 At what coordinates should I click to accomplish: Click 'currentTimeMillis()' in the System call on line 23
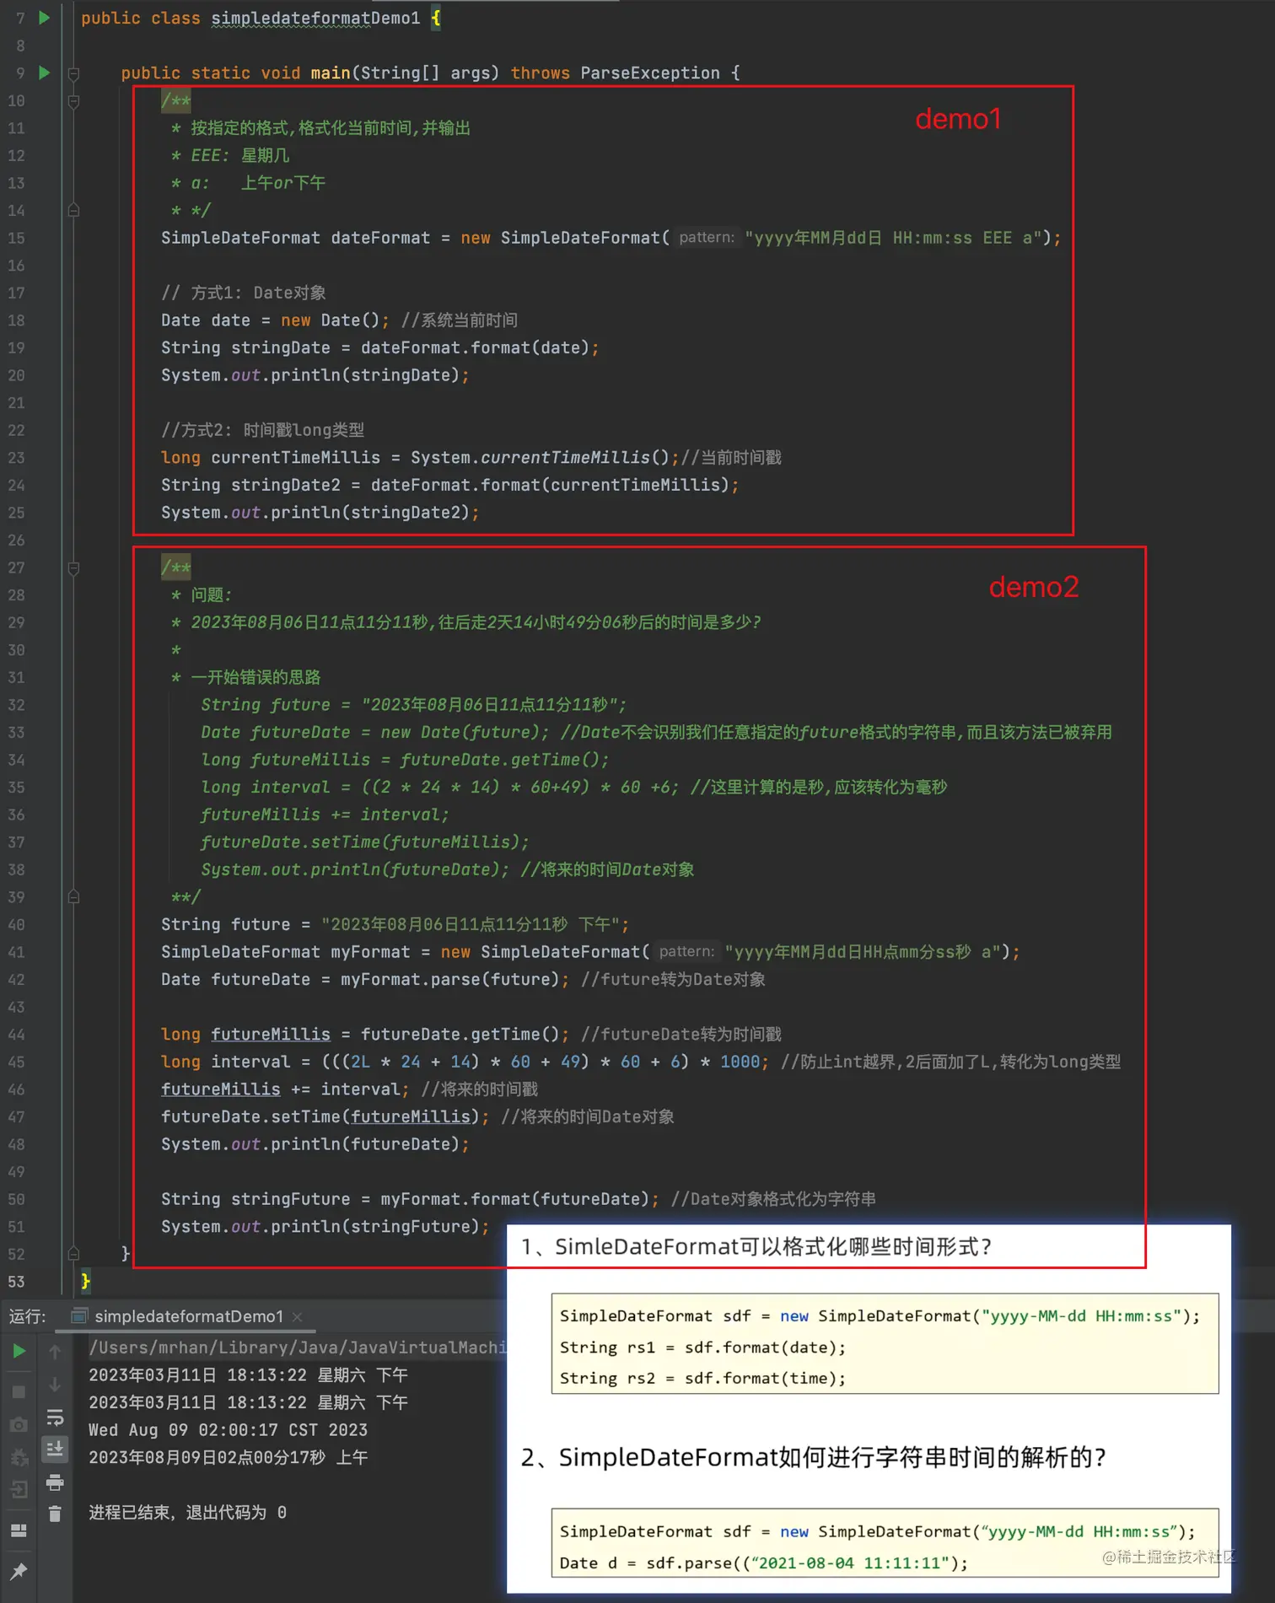pos(574,458)
